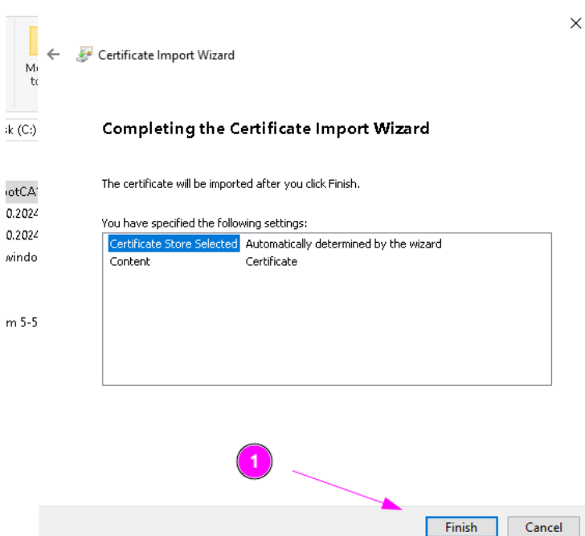Select the "Content" row in settings list

(130, 261)
